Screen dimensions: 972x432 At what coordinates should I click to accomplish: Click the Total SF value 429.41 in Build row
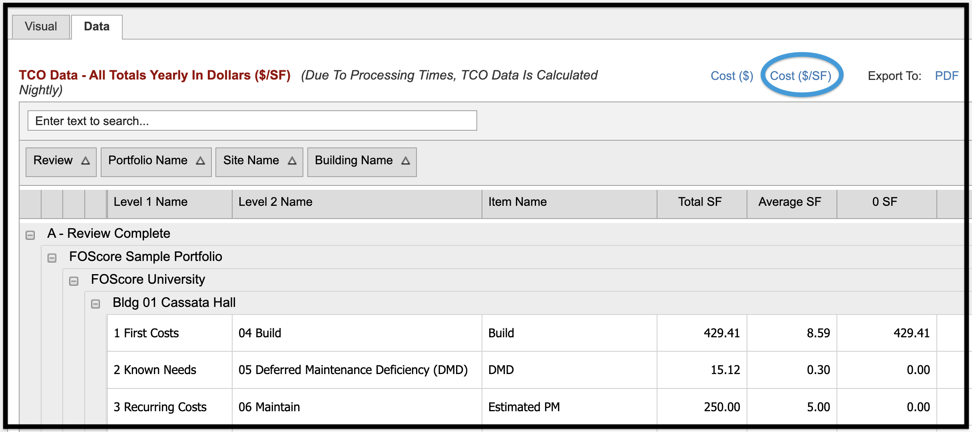click(x=702, y=333)
